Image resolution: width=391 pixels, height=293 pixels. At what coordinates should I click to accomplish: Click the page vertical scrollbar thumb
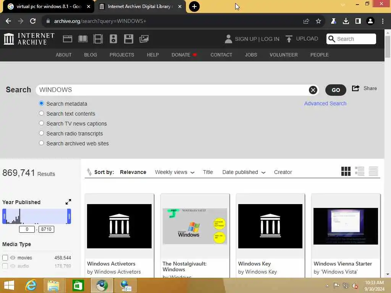click(387, 47)
